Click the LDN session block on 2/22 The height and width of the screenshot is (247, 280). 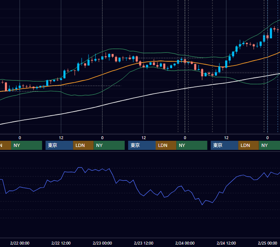84,145
